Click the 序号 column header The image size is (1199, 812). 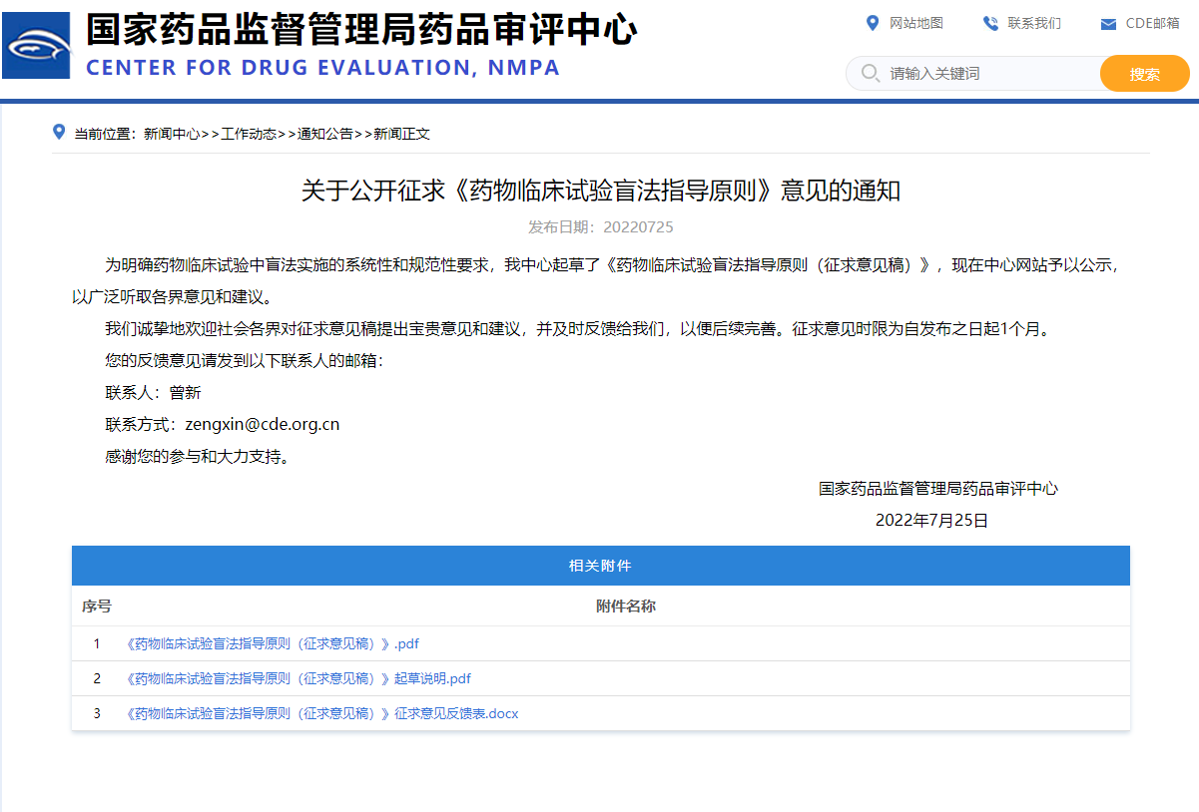(97, 607)
